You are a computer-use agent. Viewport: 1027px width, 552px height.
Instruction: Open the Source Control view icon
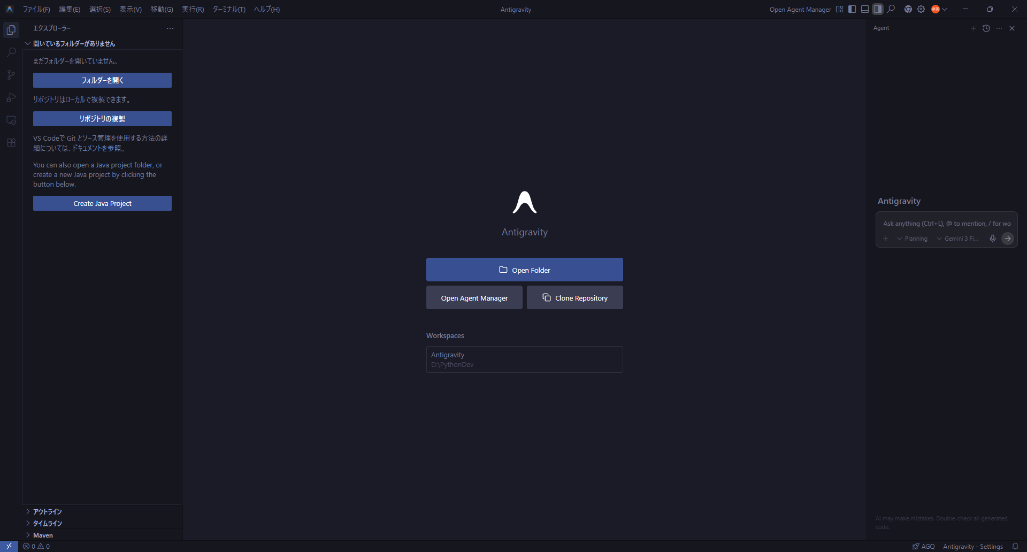pyautogui.click(x=11, y=75)
